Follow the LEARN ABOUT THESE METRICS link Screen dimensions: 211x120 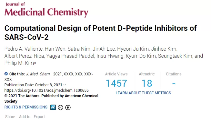pos(143,93)
